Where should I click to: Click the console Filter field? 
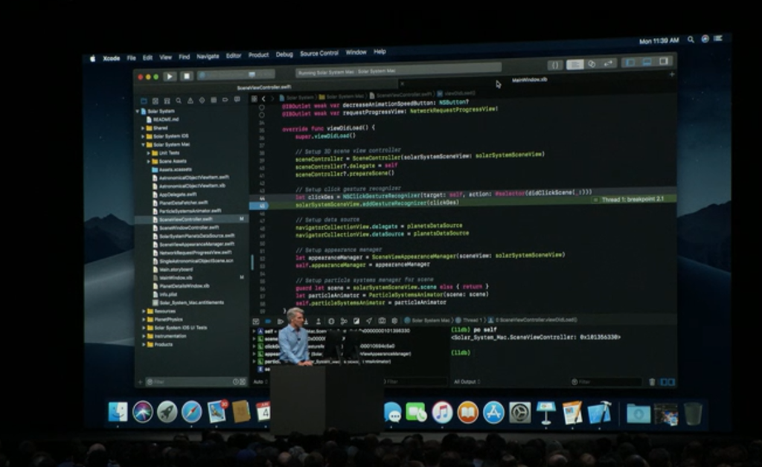pos(606,382)
